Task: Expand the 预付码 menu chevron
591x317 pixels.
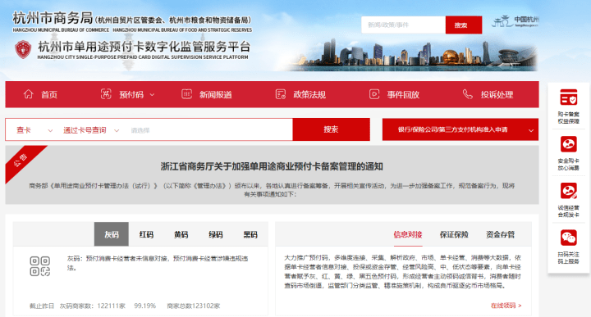Action: pyautogui.click(x=152, y=95)
